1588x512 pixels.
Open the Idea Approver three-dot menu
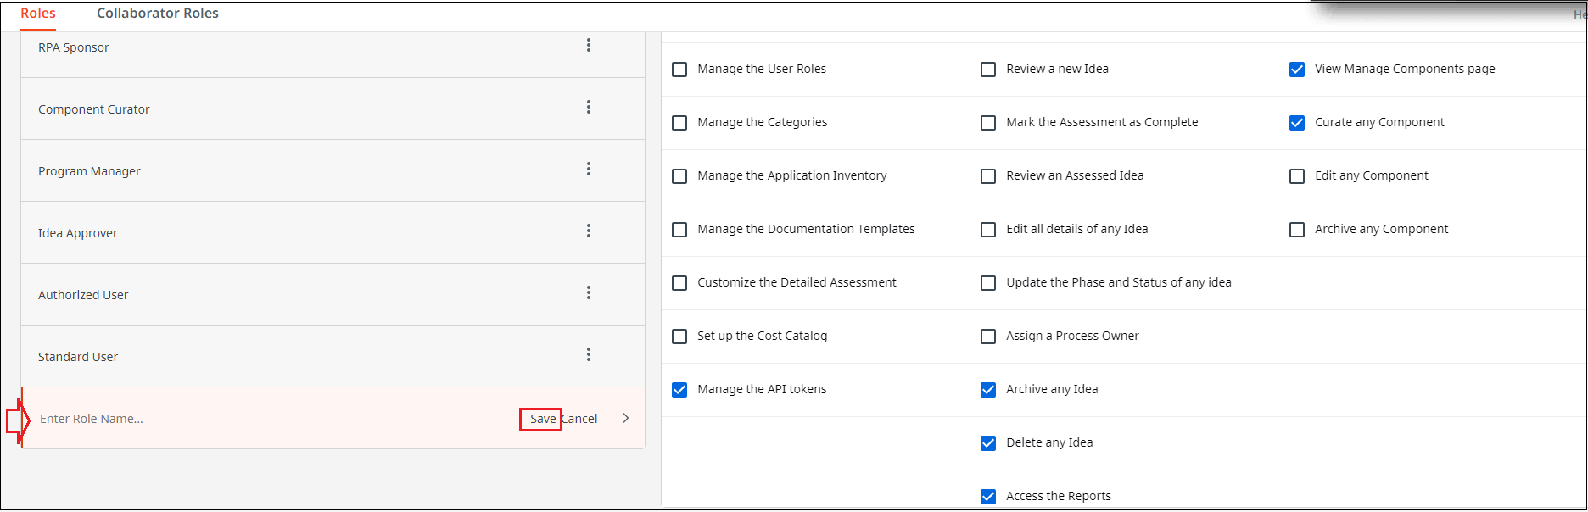pyautogui.click(x=588, y=231)
